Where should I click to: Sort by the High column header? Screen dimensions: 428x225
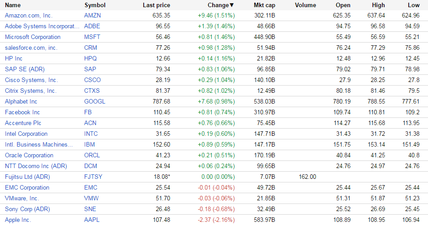(x=378, y=5)
